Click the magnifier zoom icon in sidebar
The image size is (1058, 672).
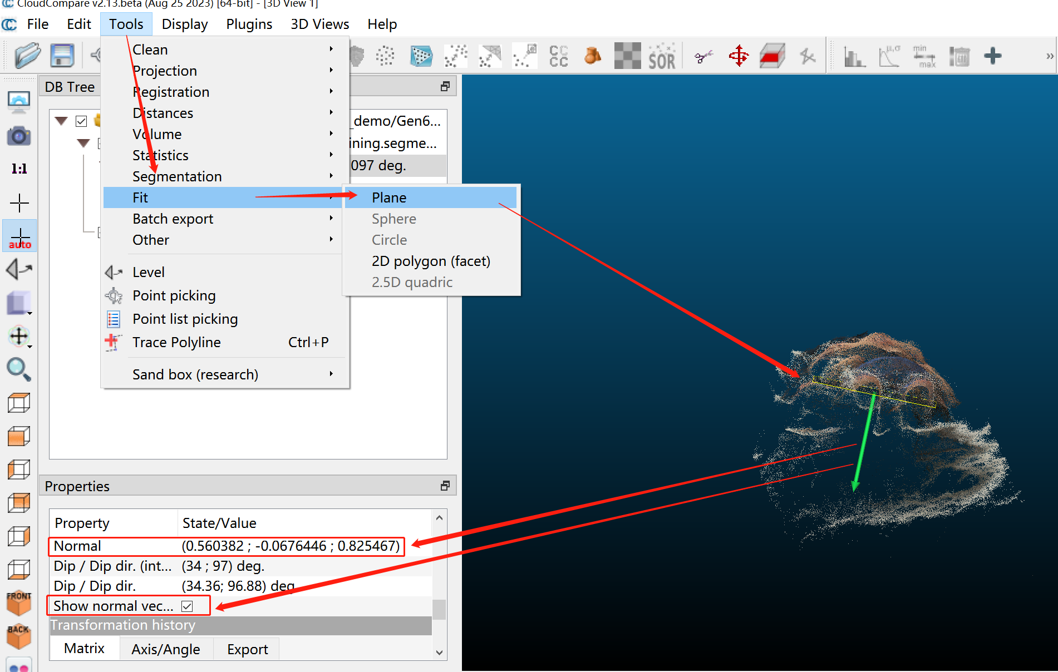click(x=19, y=369)
